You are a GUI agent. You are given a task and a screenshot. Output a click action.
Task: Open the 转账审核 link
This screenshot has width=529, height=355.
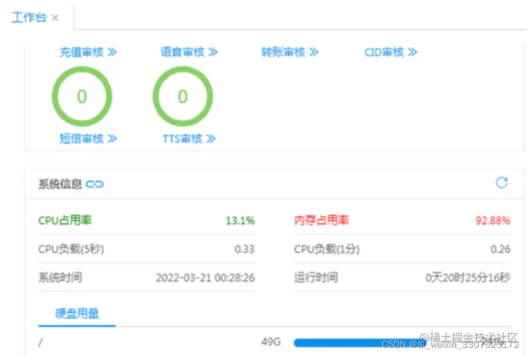point(290,52)
